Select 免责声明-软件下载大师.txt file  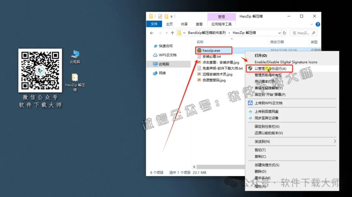pyautogui.click(x=222, y=68)
